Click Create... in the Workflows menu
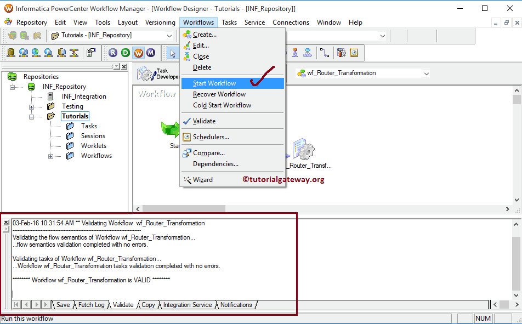The width and height of the screenshot is (522, 324). pyautogui.click(x=232, y=35)
